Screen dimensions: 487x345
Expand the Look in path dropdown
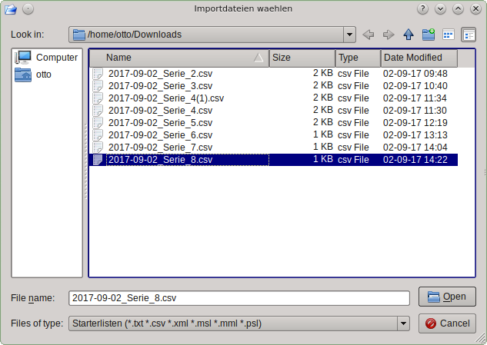[349, 35]
